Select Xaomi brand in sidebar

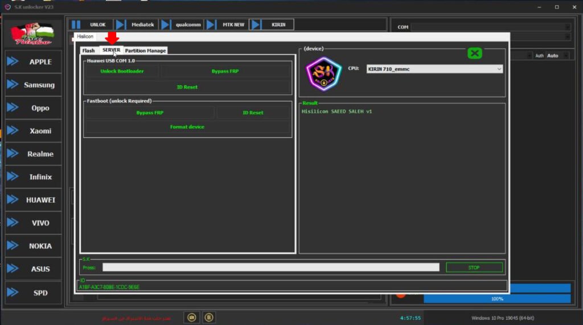click(34, 131)
